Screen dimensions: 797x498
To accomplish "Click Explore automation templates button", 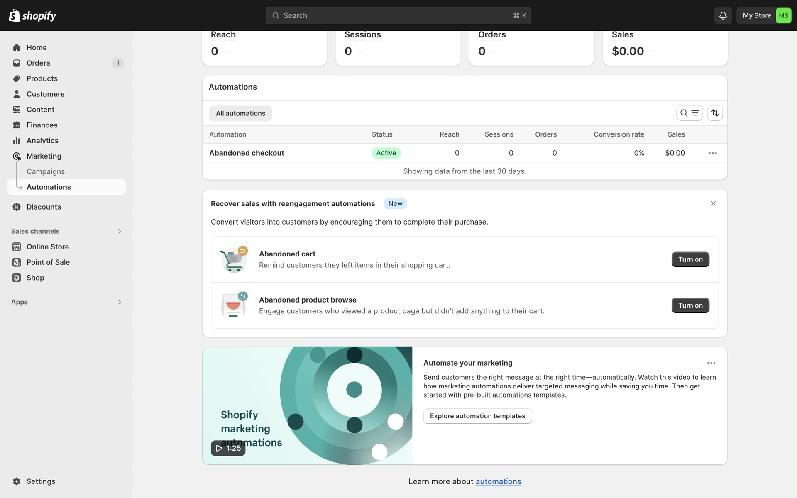I will coord(477,416).
